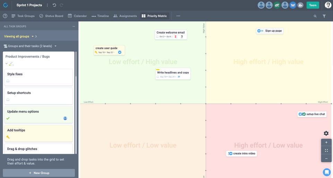Zoom in the matrix with plus button
Viewport: 333px width, 178px height.
tap(326, 142)
